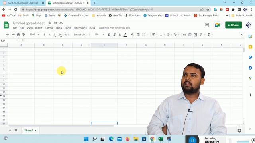Click the Undo icon in the toolbar
Image resolution: width=255 pixels, height=143 pixels.
[x=8, y=35]
